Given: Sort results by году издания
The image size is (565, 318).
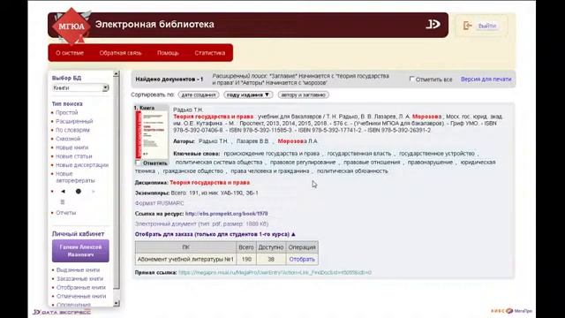Looking at the screenshot, I should [248, 95].
